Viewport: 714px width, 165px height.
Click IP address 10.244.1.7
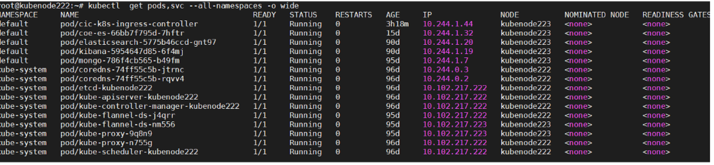click(x=446, y=60)
